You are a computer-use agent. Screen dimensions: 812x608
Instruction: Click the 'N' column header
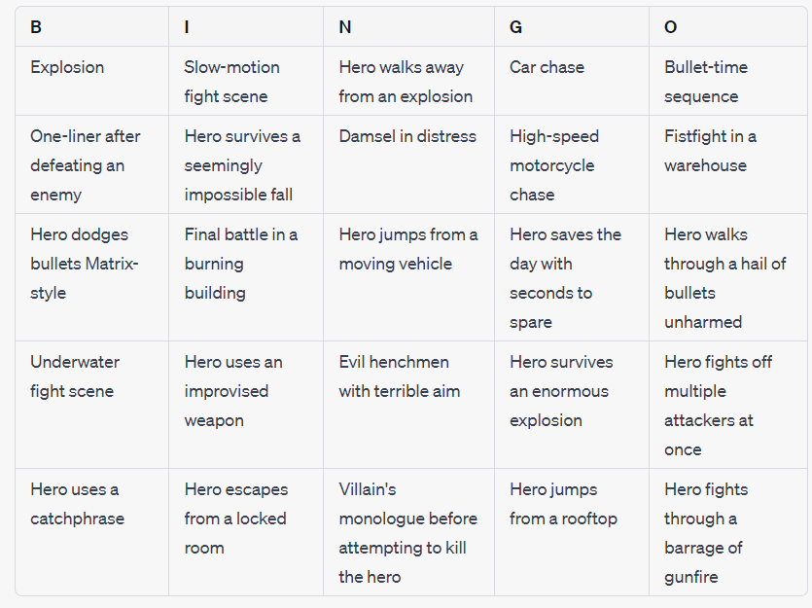coord(345,27)
